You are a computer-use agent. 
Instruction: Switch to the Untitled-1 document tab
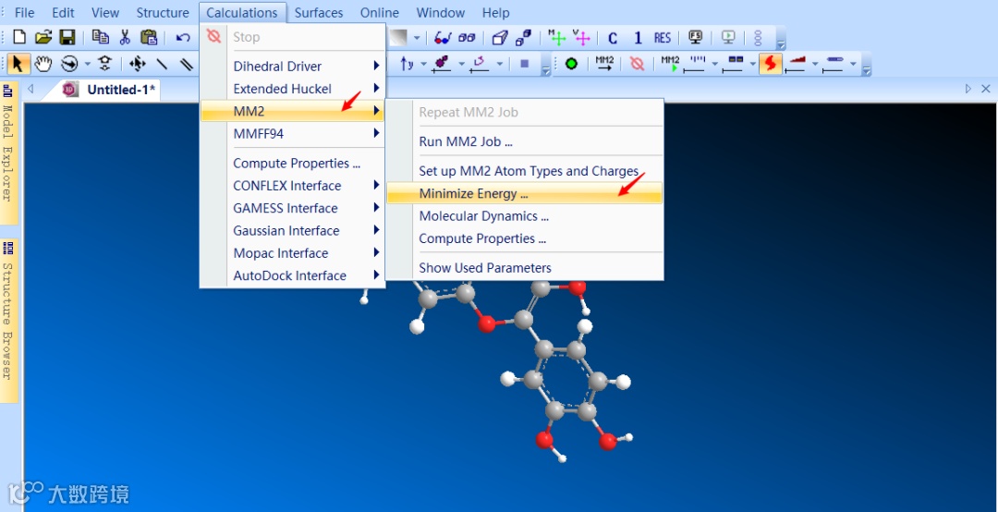[x=109, y=90]
